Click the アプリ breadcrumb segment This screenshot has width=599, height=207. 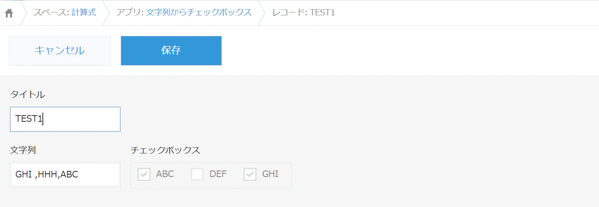coord(184,12)
